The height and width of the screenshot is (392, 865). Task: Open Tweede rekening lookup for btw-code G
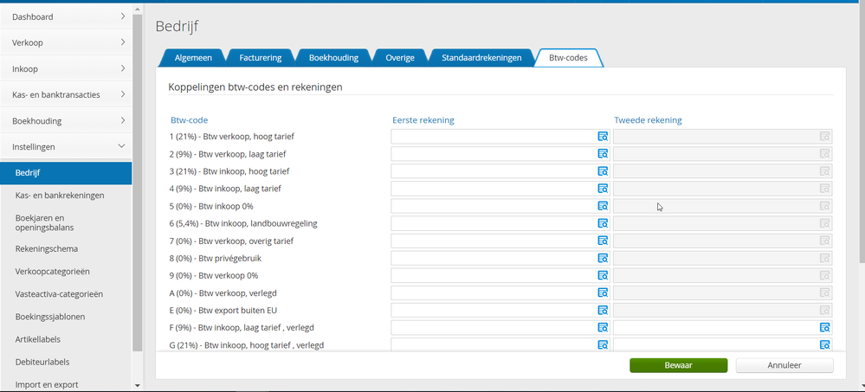click(x=824, y=345)
